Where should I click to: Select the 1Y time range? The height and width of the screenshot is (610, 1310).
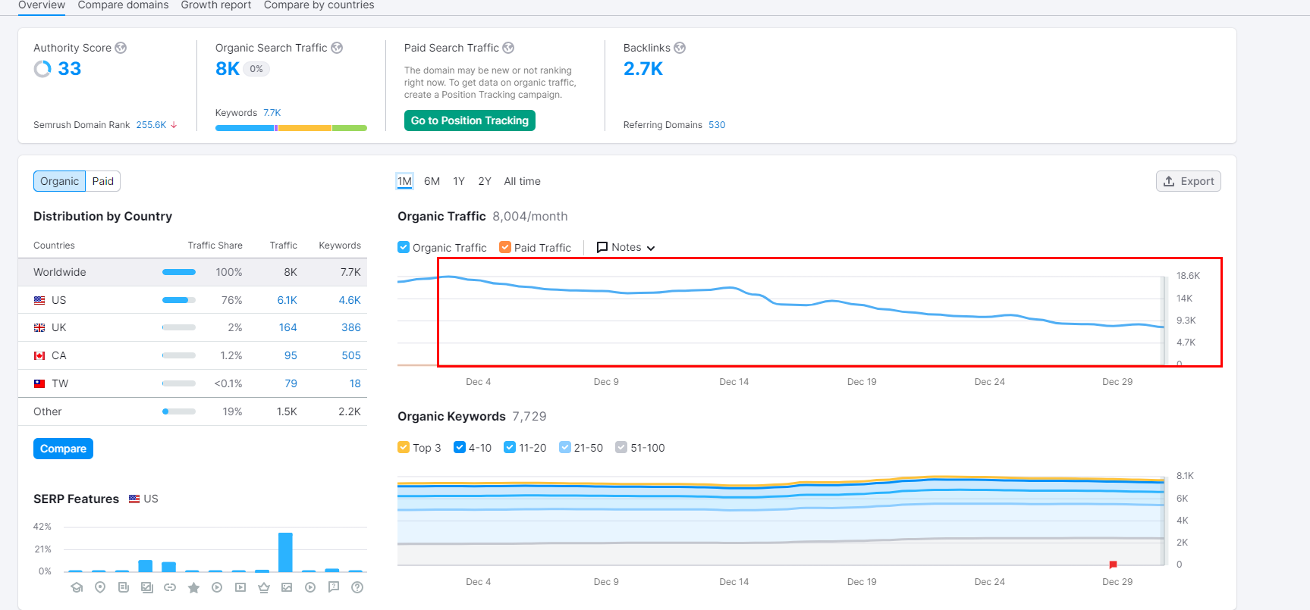point(459,181)
